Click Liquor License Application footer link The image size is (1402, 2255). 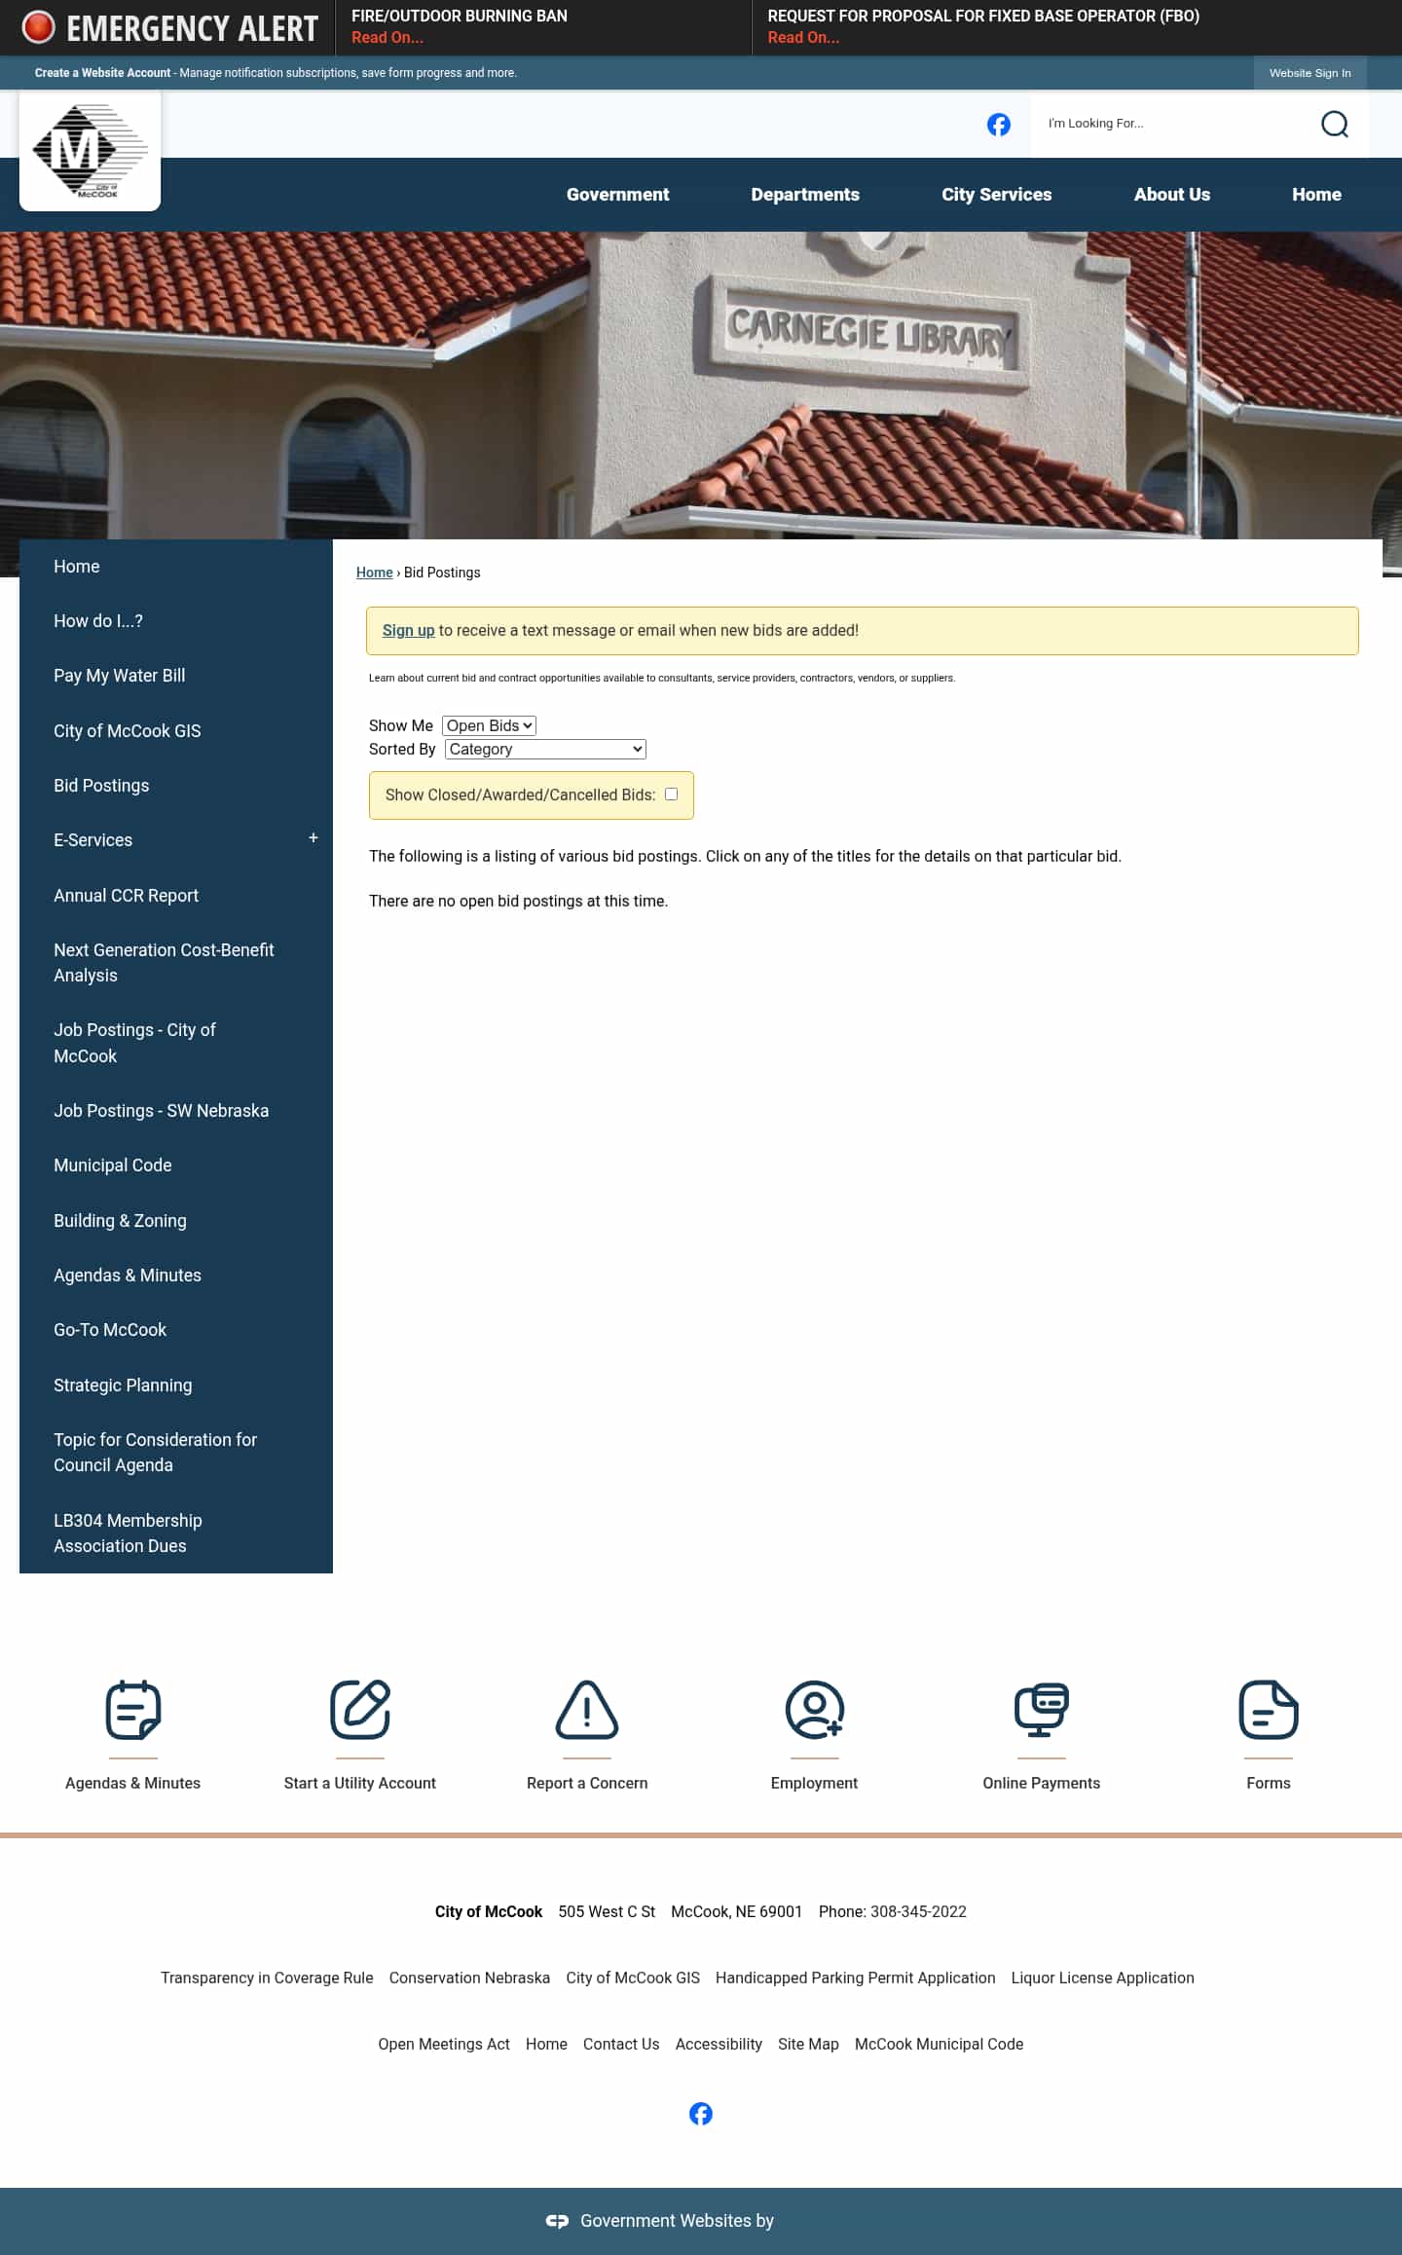point(1102,1978)
